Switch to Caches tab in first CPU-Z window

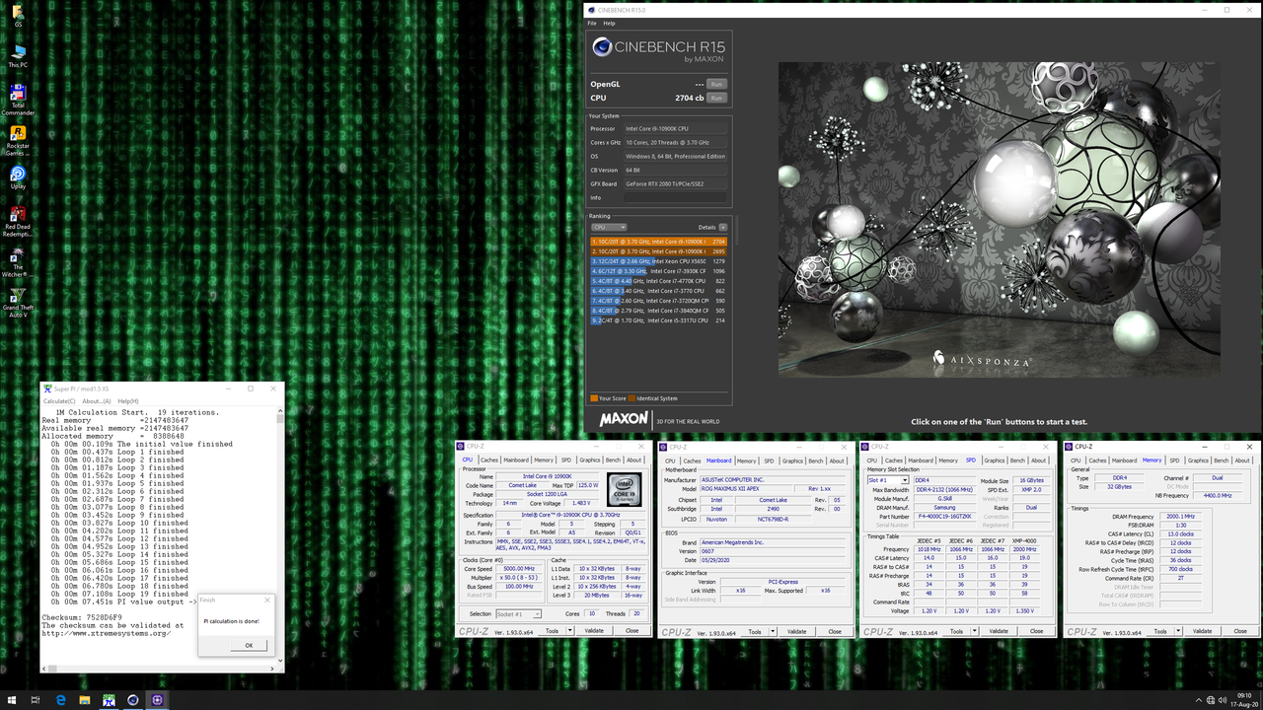(x=489, y=461)
